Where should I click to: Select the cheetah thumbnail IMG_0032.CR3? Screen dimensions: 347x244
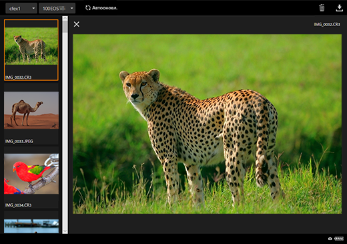point(31,50)
